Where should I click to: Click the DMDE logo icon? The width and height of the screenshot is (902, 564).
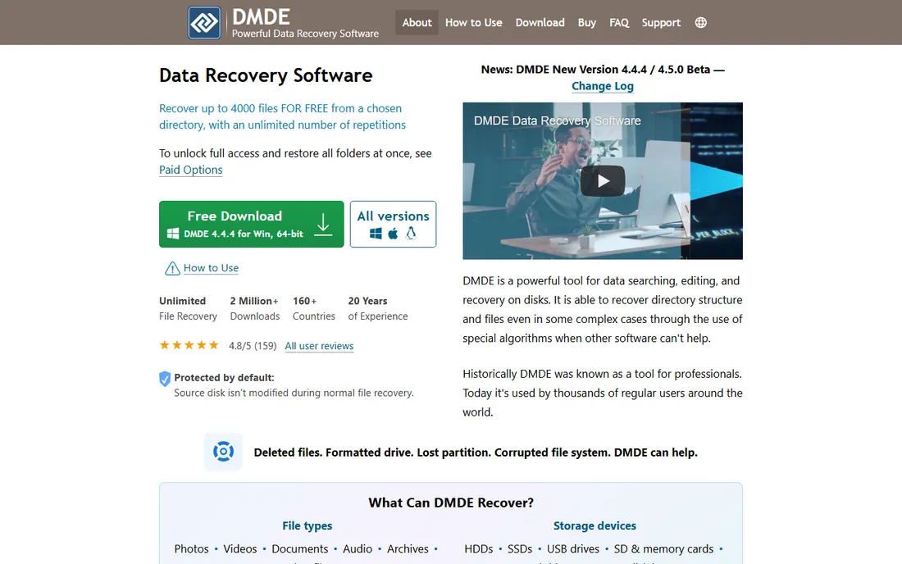[204, 23]
